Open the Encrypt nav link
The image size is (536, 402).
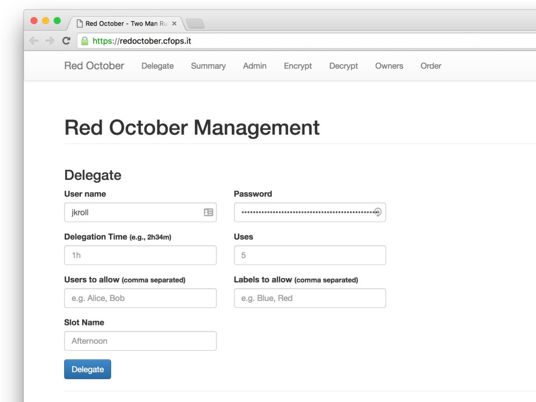click(298, 66)
